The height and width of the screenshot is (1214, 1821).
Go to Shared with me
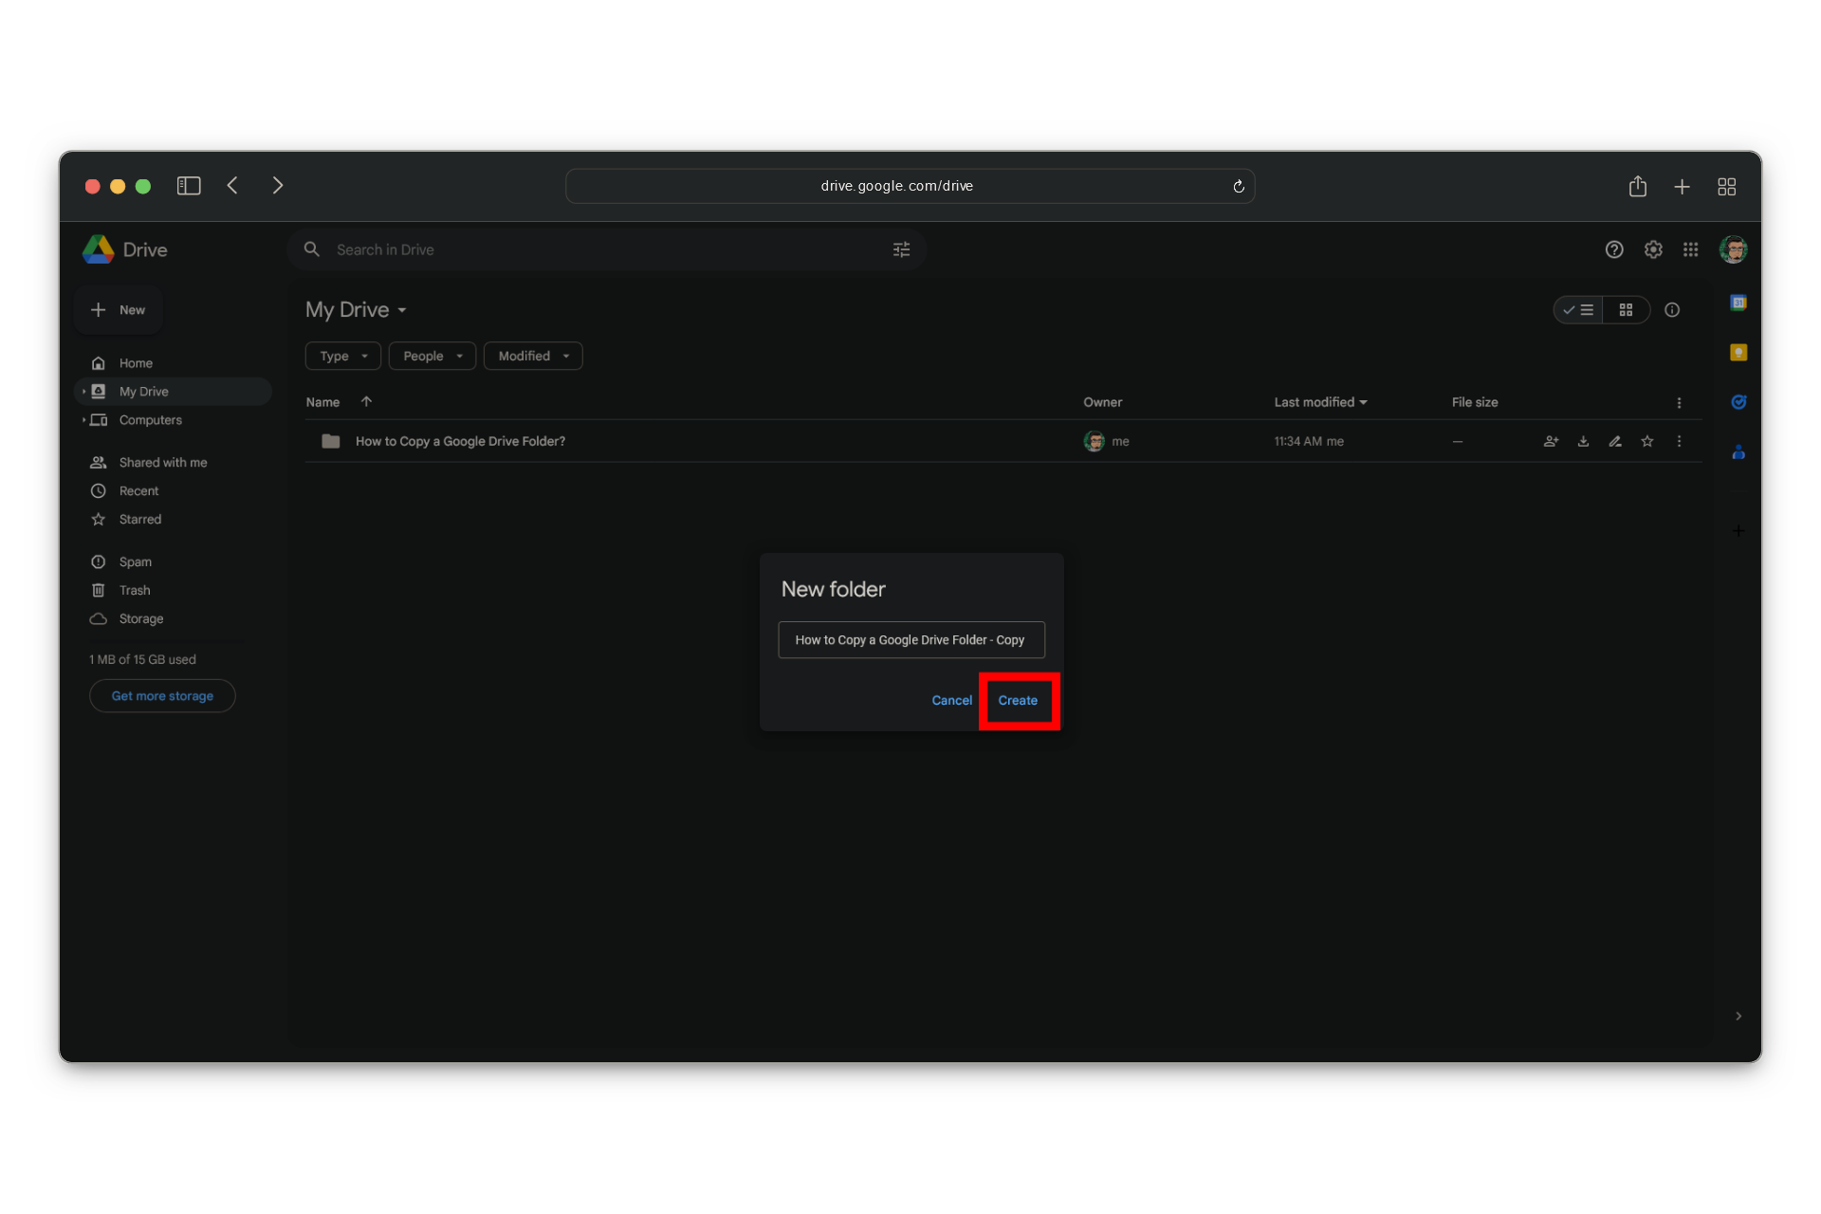(x=162, y=463)
